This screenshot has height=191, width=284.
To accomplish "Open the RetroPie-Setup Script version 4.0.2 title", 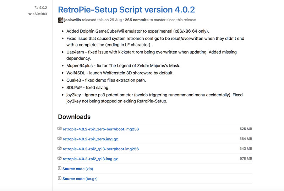I will tap(126, 10).
